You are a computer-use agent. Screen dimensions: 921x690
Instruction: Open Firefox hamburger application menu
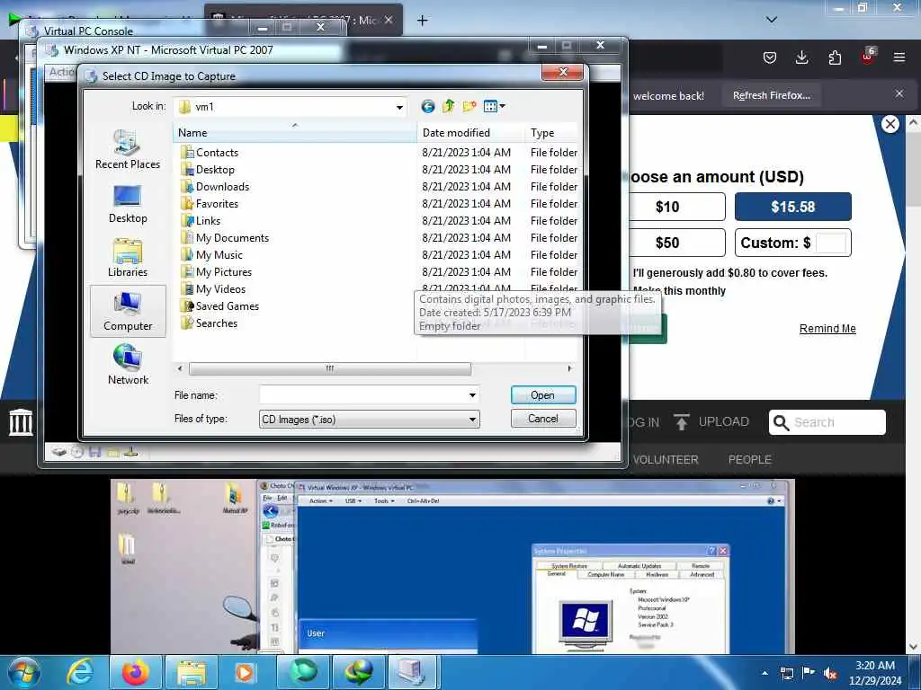point(899,57)
